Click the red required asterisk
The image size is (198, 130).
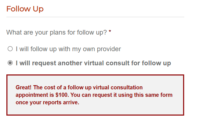click(110, 32)
